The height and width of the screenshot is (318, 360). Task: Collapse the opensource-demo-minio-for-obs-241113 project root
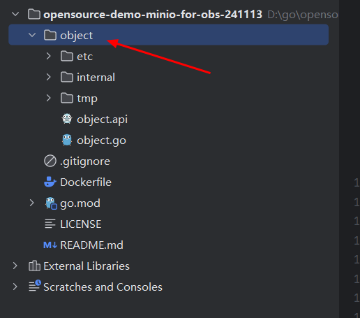click(15, 14)
